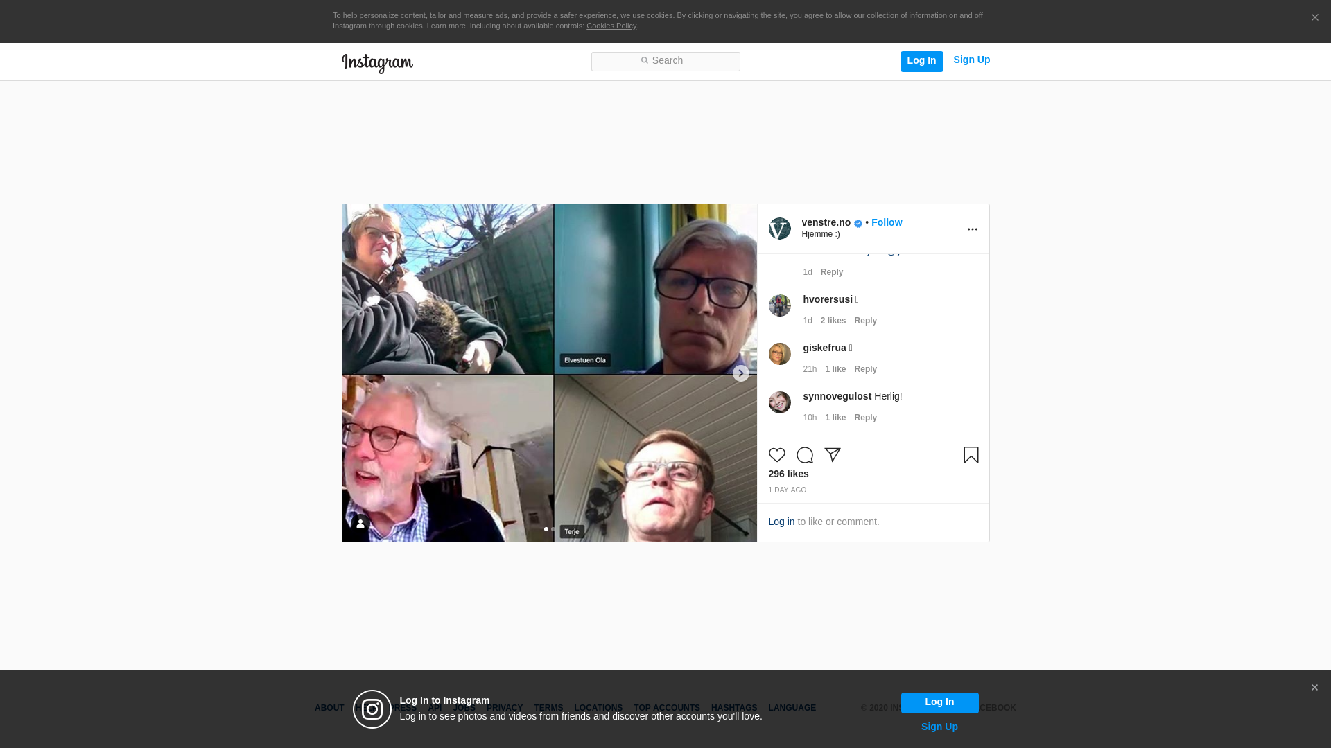Open hvorersusi profile picture

coord(779,305)
